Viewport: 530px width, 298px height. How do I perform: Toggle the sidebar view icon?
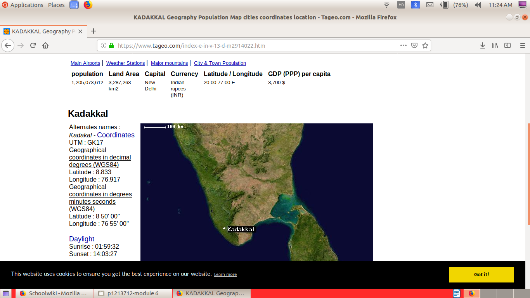(x=507, y=45)
